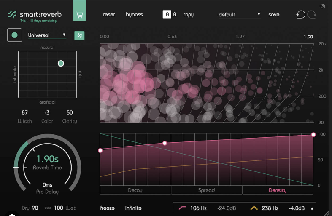Click the window resize grip icon
The height and width of the screenshot is (216, 332).
327,213
